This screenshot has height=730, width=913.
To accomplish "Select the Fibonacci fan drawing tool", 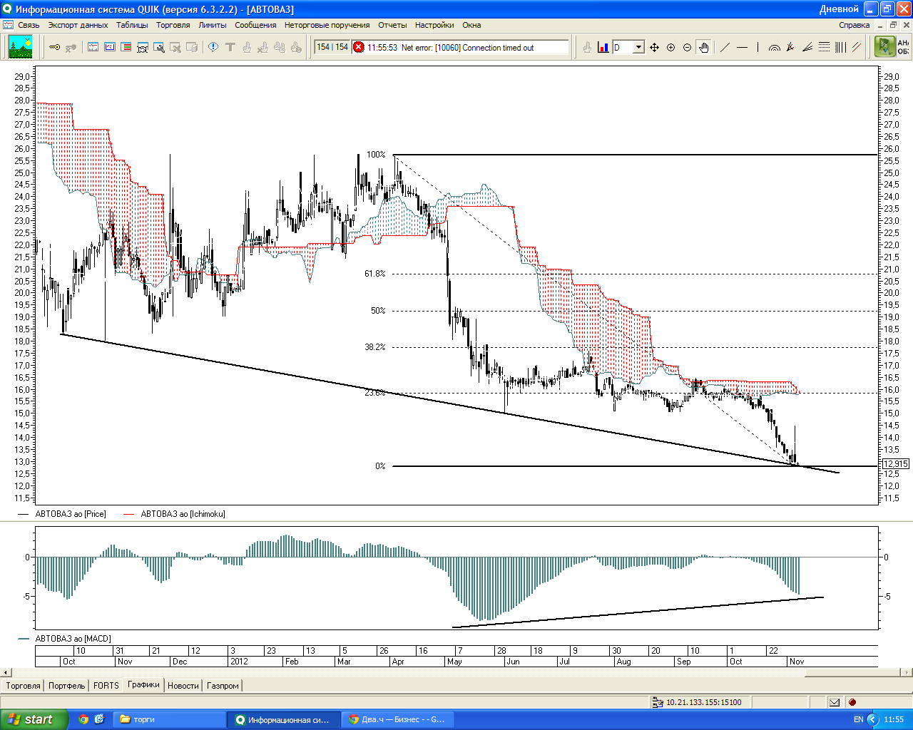I will coord(807,48).
